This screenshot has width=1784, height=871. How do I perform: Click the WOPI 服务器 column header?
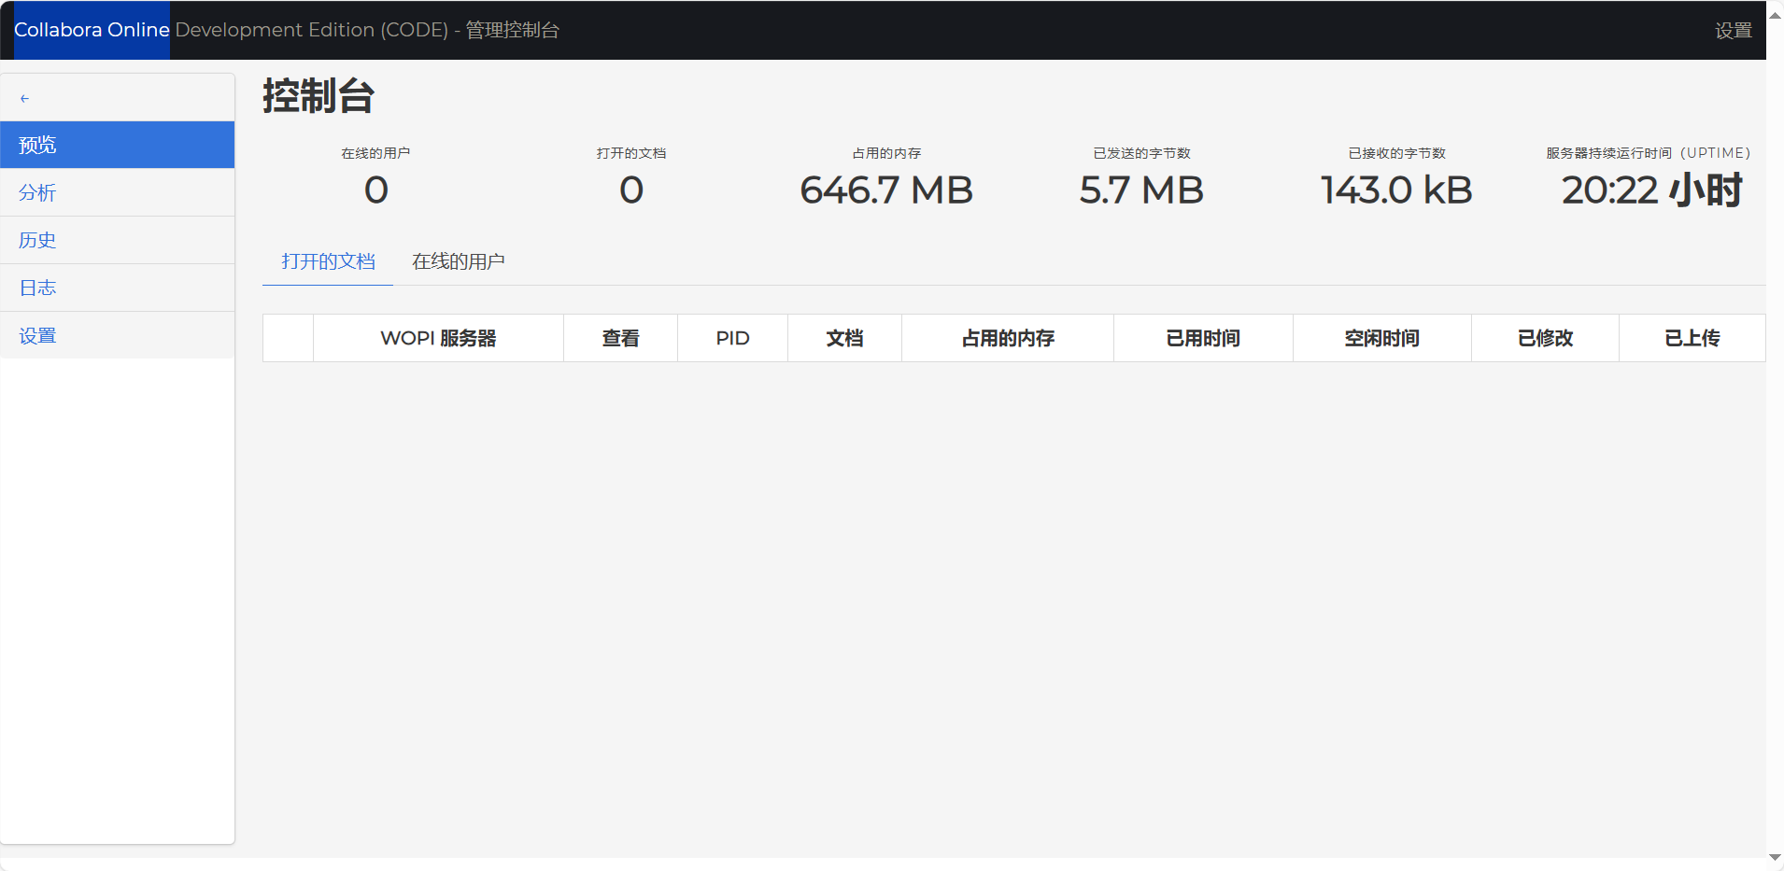click(x=438, y=338)
